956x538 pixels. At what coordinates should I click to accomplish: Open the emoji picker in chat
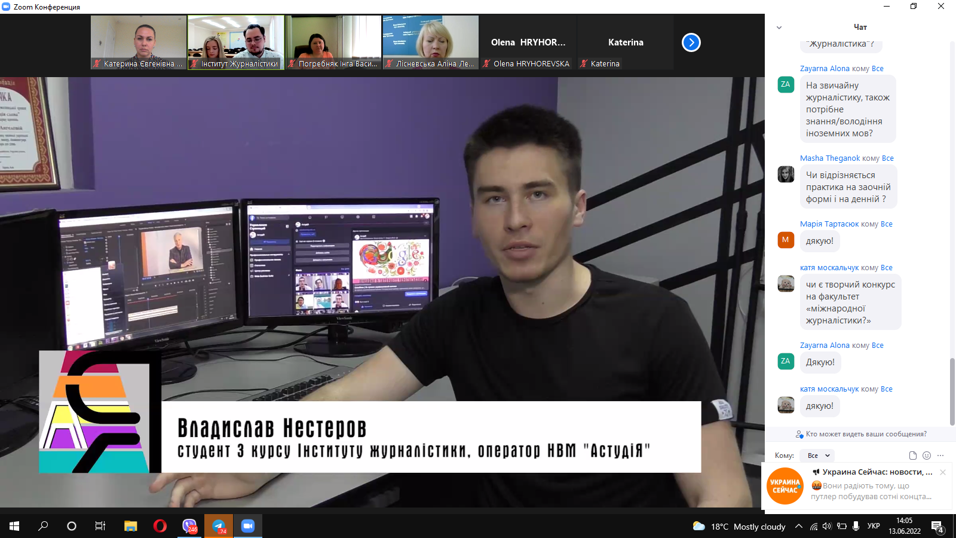coord(927,456)
